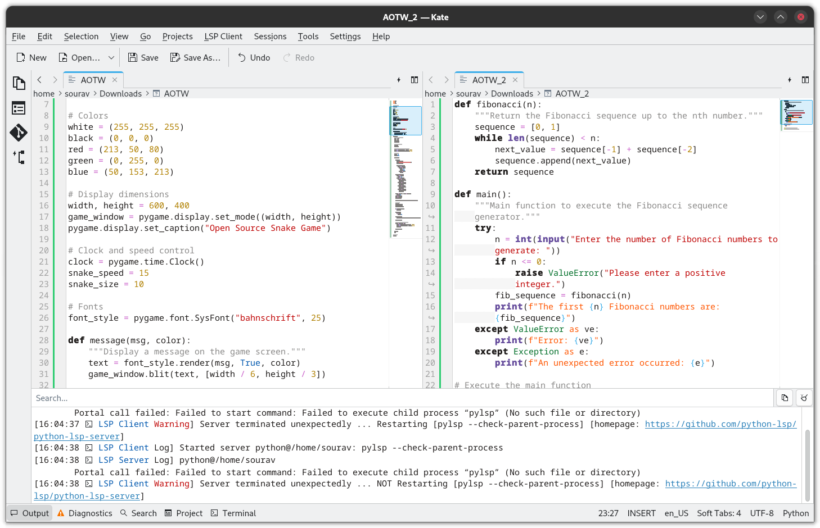
Task: Undo the last edit from the toolbar
Action: (x=253, y=57)
